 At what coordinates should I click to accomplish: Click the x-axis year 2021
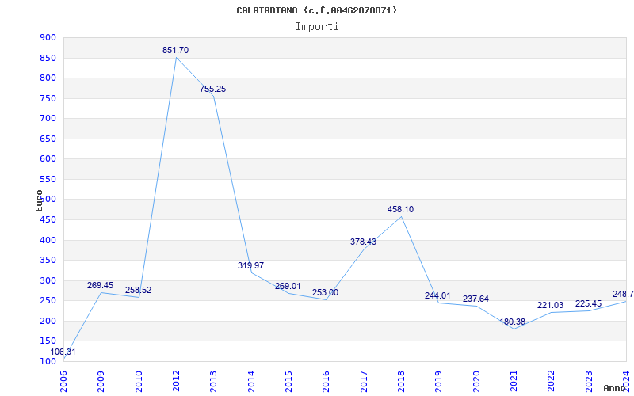[x=514, y=382]
